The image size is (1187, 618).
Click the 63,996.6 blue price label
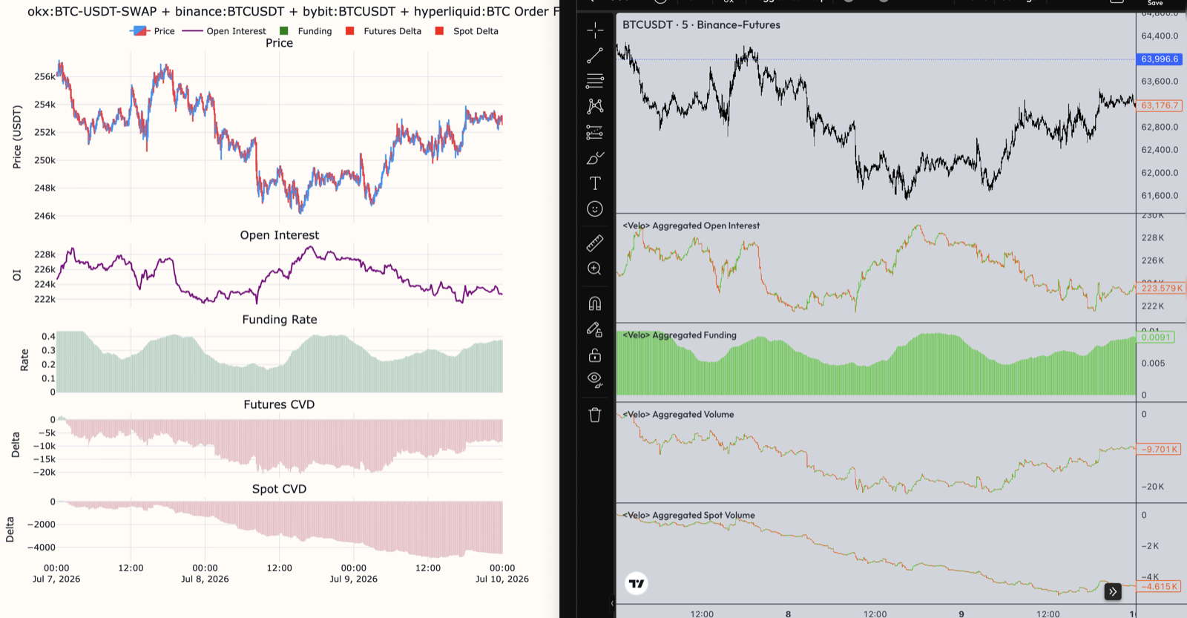coord(1160,59)
